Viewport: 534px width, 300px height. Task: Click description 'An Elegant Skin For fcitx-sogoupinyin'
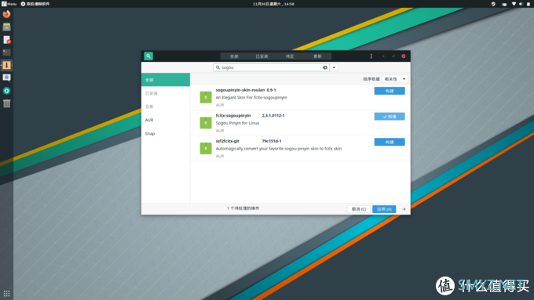(x=251, y=97)
